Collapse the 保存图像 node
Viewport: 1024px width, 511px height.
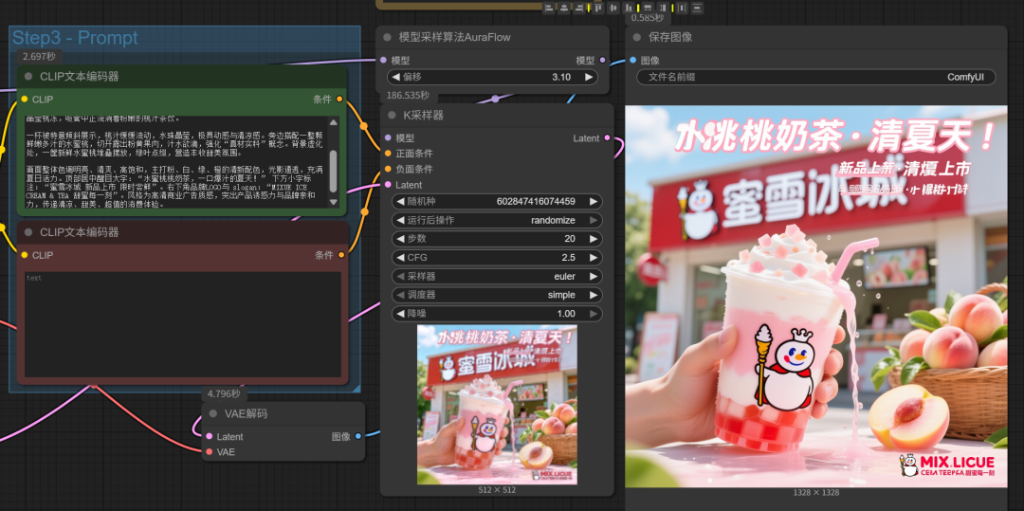tap(637, 38)
